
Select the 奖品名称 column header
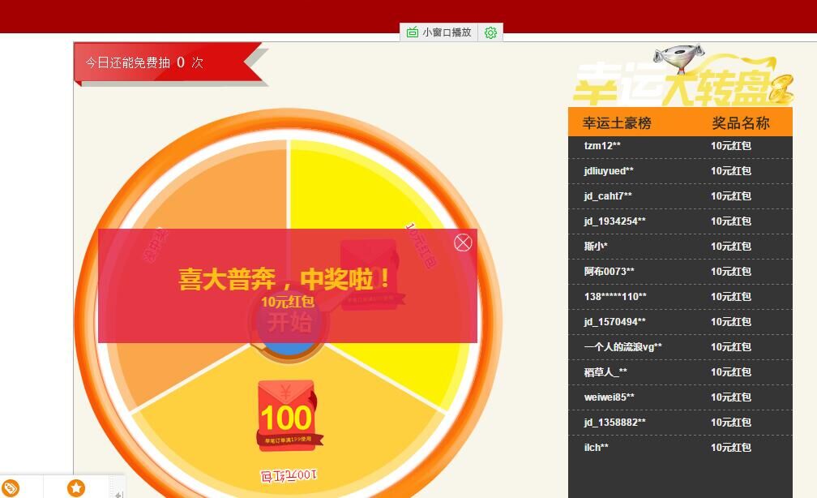pos(741,123)
